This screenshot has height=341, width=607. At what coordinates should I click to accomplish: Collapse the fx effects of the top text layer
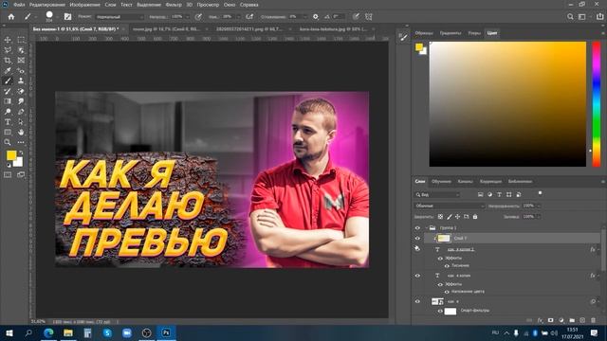[x=598, y=250]
